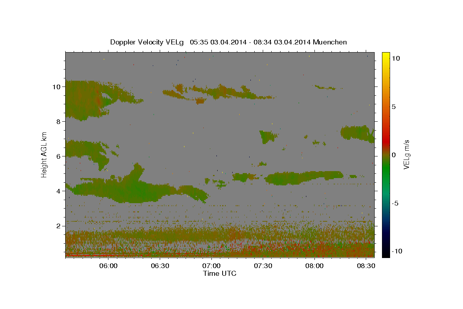Image resolution: width=463 pixels, height=309 pixels.
Task: Click the 06:00 time tick label
Action: [108, 266]
